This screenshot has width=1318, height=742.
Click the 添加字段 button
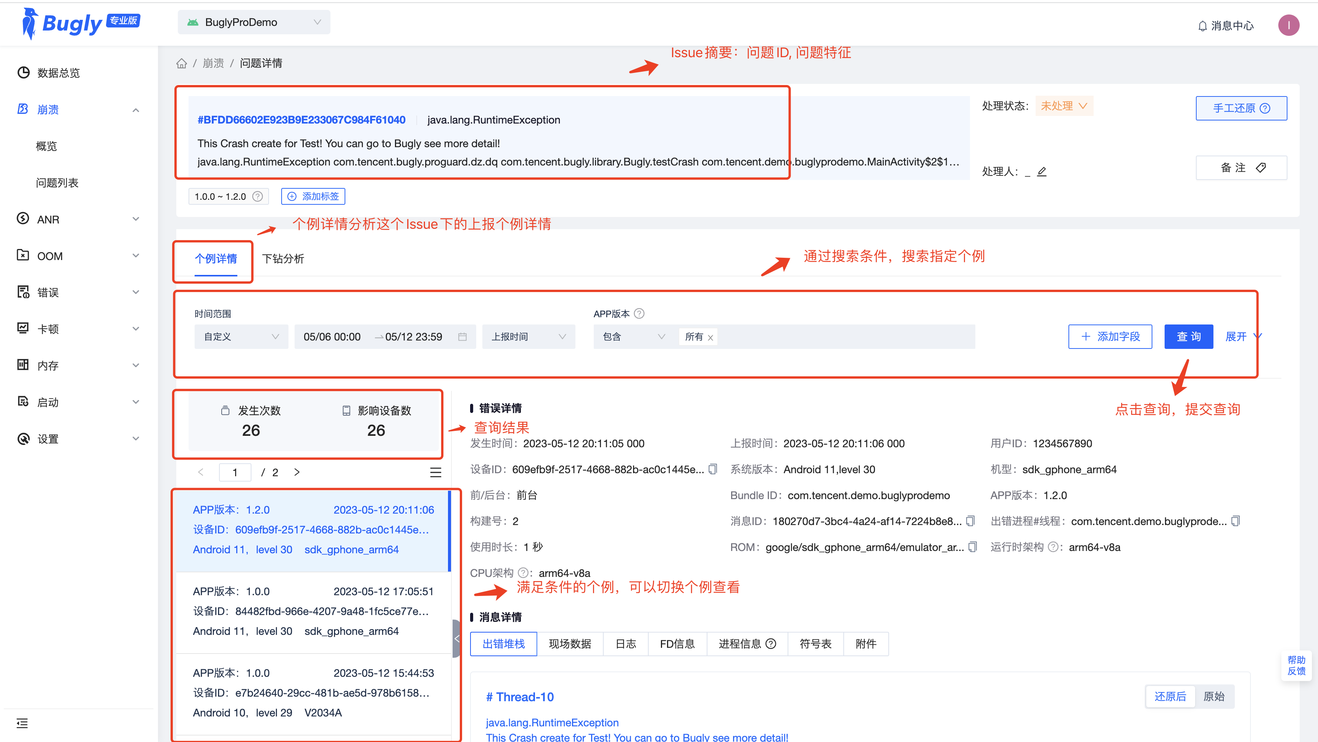coord(1110,336)
